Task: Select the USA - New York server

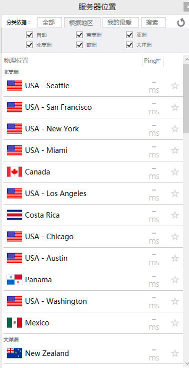Action: [93, 129]
